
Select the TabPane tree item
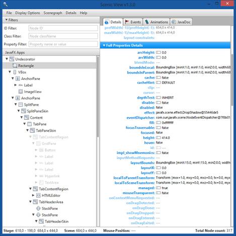pos(40,124)
